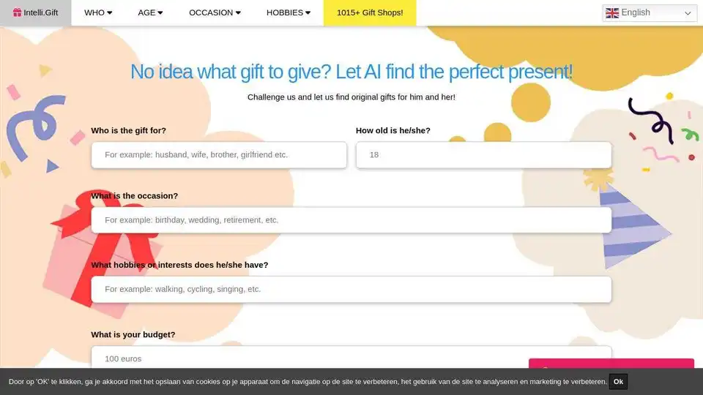Viewport: 703px width, 395px height.
Task: Click the pink button above the cookie bar
Action: pyautogui.click(x=611, y=364)
